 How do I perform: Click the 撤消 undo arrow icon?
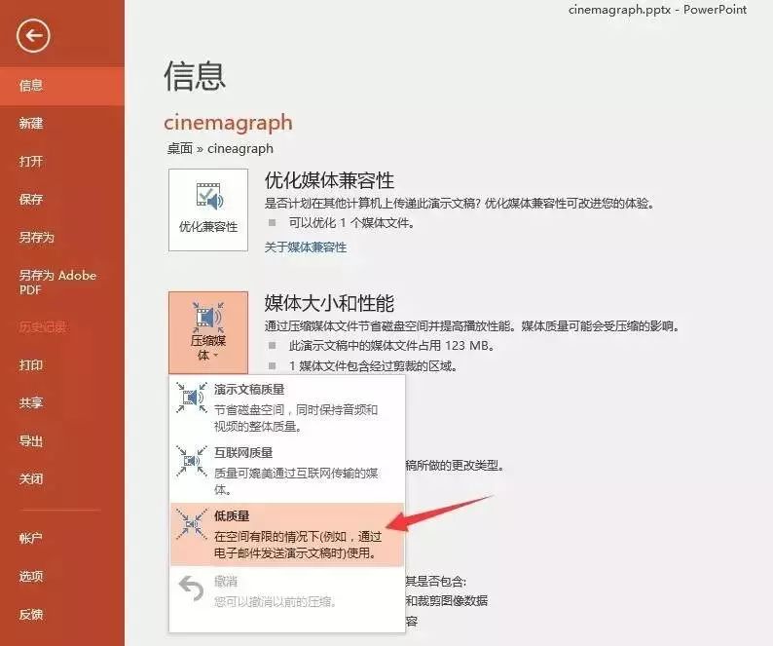point(191,589)
